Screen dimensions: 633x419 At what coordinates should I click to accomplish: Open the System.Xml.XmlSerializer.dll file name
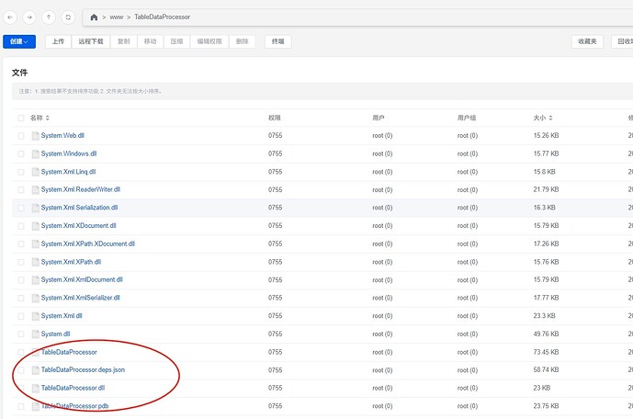[x=81, y=298]
